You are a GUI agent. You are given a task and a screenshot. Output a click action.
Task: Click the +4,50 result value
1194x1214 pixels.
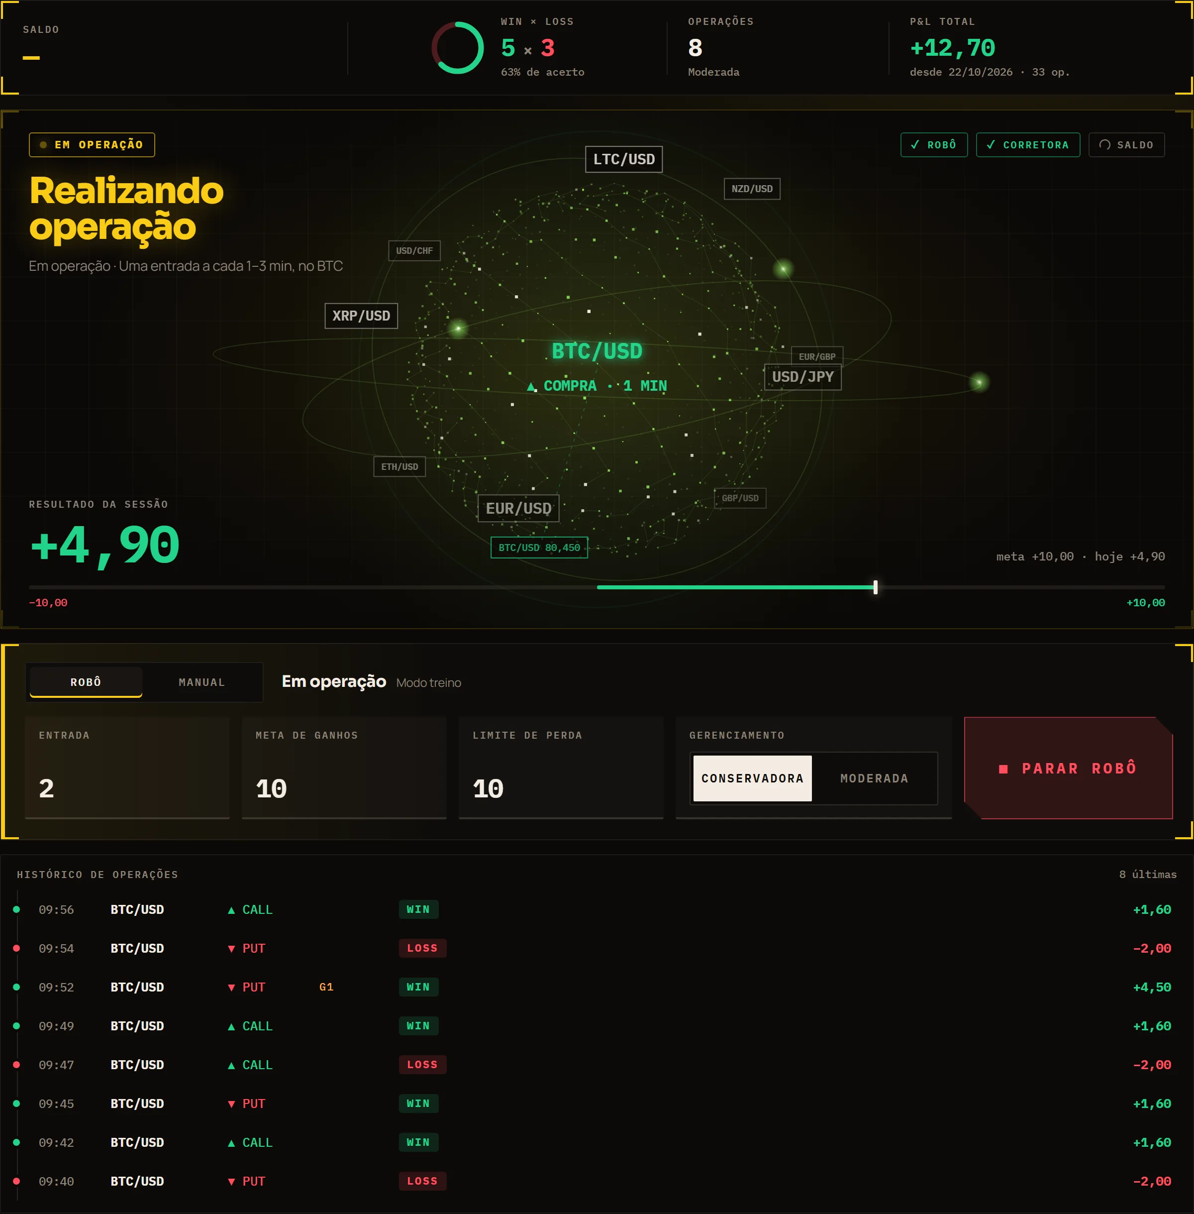(1152, 987)
